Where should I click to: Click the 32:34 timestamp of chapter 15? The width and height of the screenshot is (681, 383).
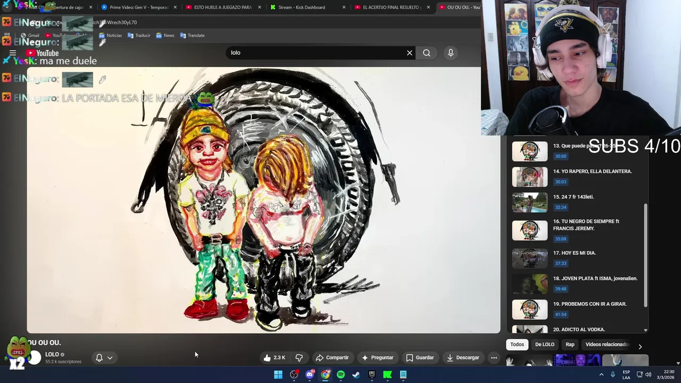561,207
